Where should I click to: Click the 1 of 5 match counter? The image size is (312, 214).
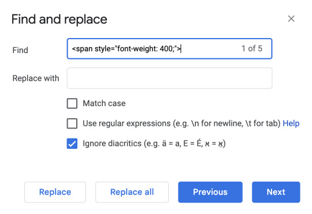click(x=252, y=48)
